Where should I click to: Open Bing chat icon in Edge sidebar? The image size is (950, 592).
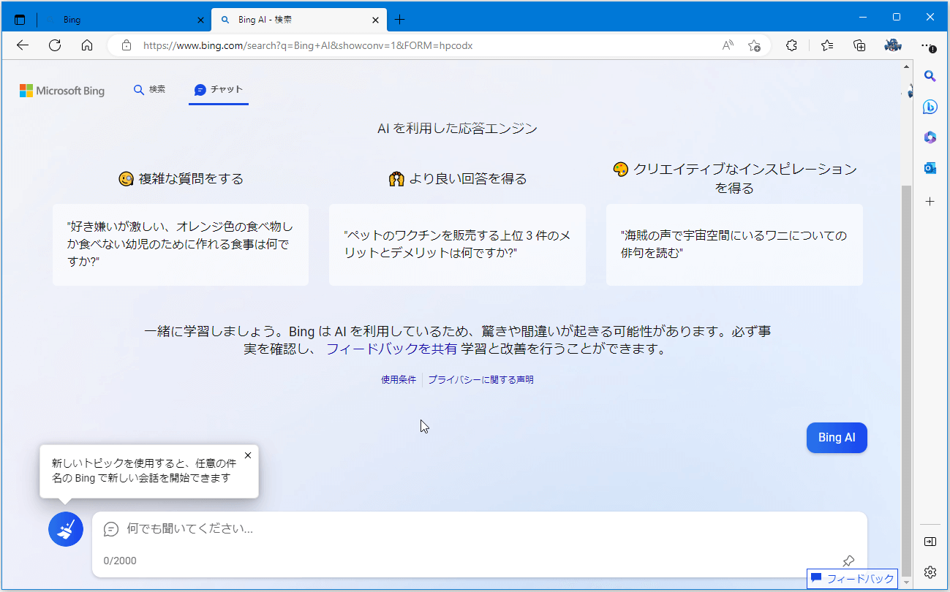pos(930,107)
